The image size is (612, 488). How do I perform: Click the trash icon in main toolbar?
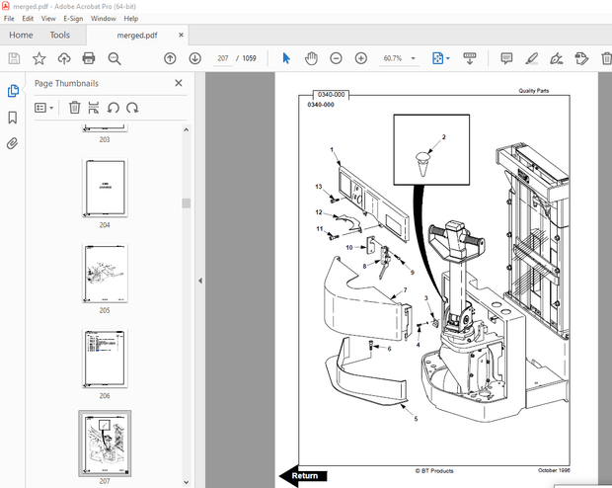(606, 58)
